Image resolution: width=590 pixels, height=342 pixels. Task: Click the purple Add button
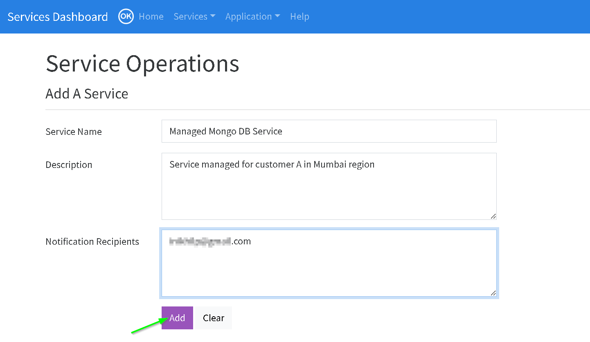(x=177, y=318)
